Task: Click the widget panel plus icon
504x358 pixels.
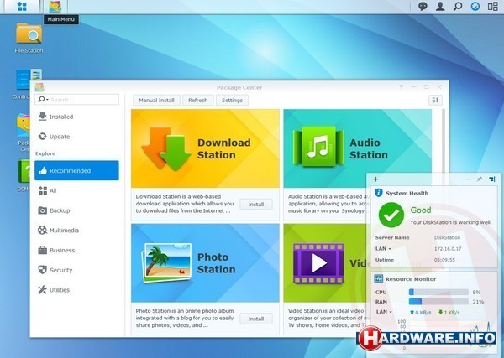Action: pos(375,179)
